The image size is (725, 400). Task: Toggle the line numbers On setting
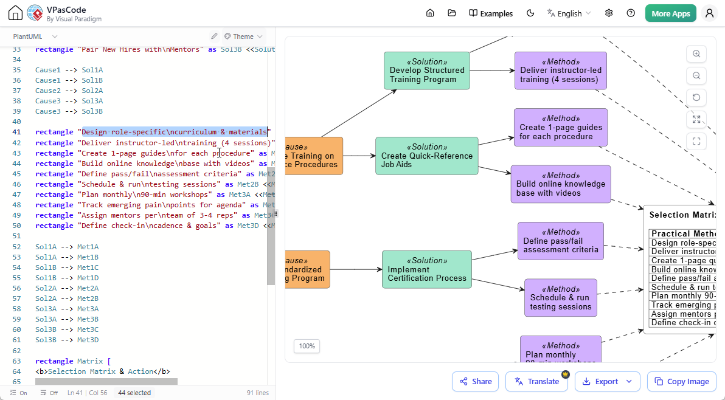18,393
